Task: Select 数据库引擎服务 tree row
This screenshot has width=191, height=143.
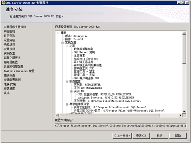Action: [84, 49]
